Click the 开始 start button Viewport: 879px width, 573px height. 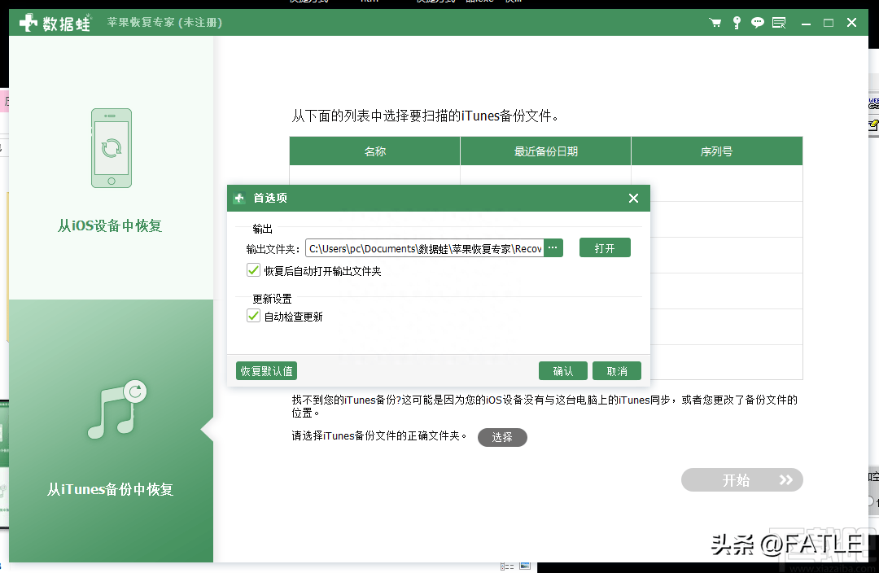click(741, 480)
